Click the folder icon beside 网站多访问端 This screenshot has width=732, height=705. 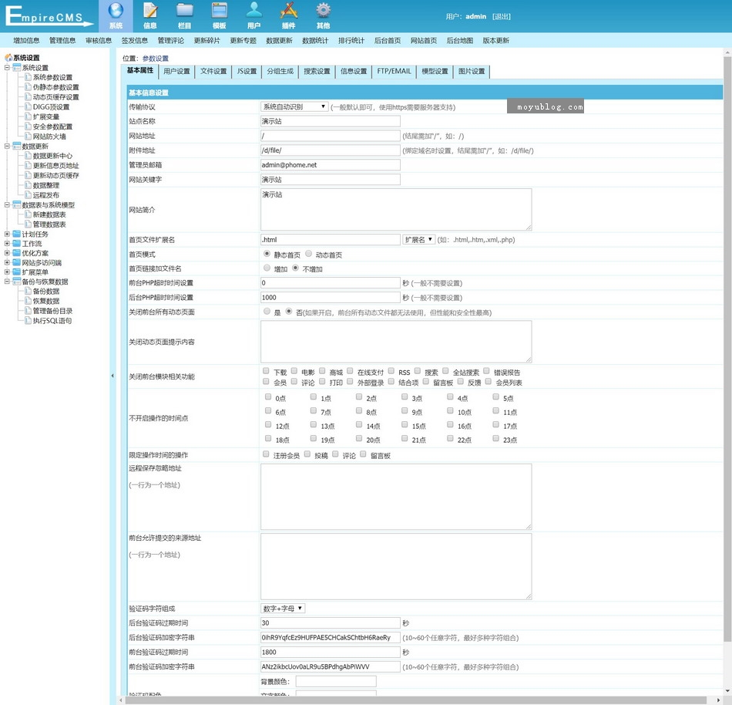coord(17,262)
